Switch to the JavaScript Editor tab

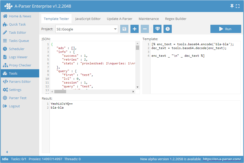88,19
